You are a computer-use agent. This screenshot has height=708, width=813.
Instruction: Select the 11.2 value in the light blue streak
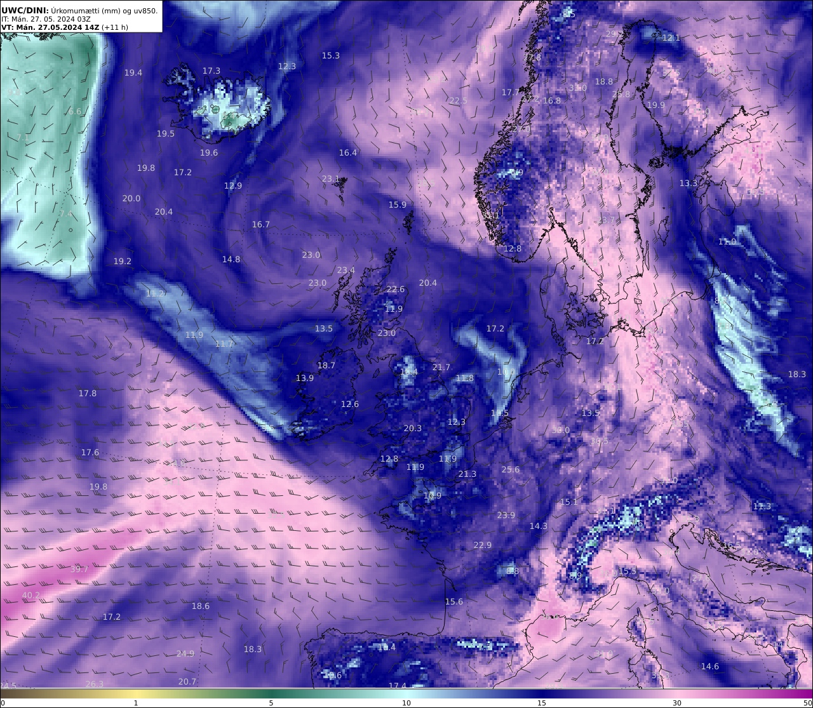pyautogui.click(x=156, y=294)
